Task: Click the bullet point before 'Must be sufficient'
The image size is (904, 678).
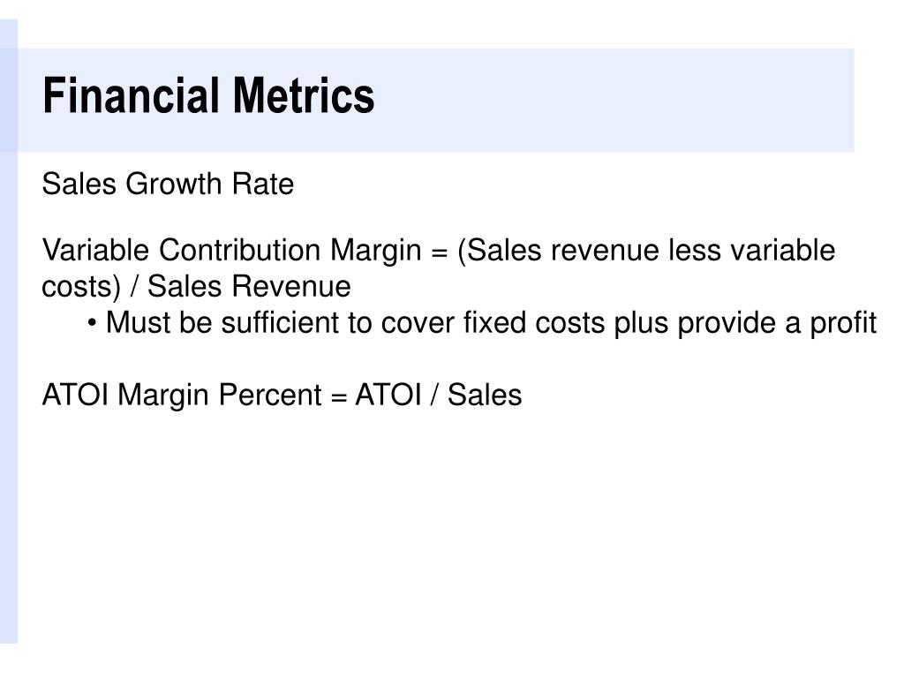Action: point(92,323)
